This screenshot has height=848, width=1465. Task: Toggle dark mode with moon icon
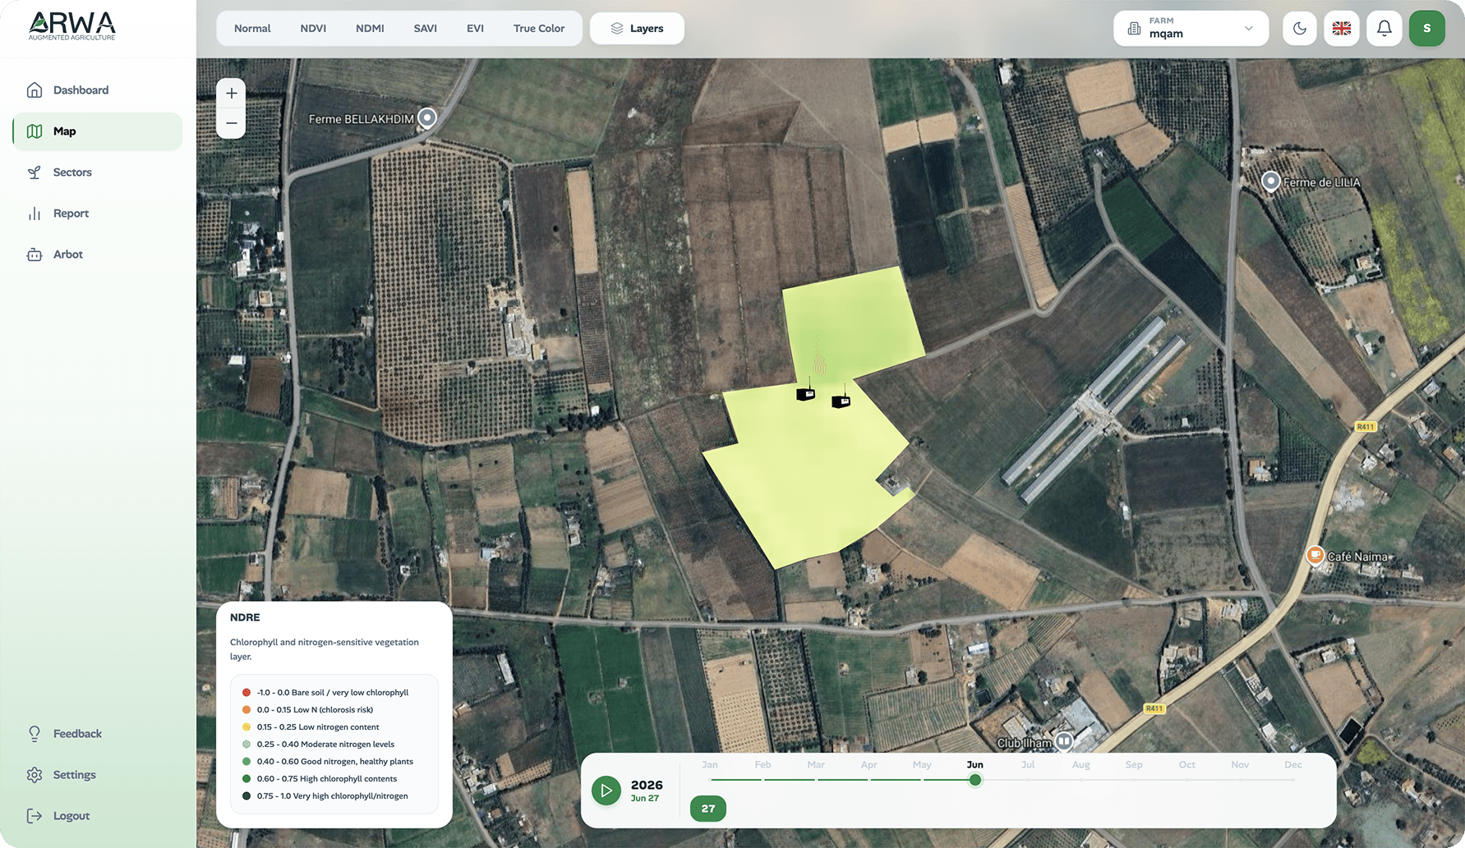click(x=1300, y=29)
